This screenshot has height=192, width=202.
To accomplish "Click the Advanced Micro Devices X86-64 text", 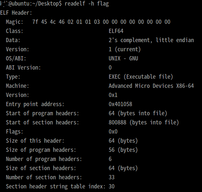I will coord(151,86).
